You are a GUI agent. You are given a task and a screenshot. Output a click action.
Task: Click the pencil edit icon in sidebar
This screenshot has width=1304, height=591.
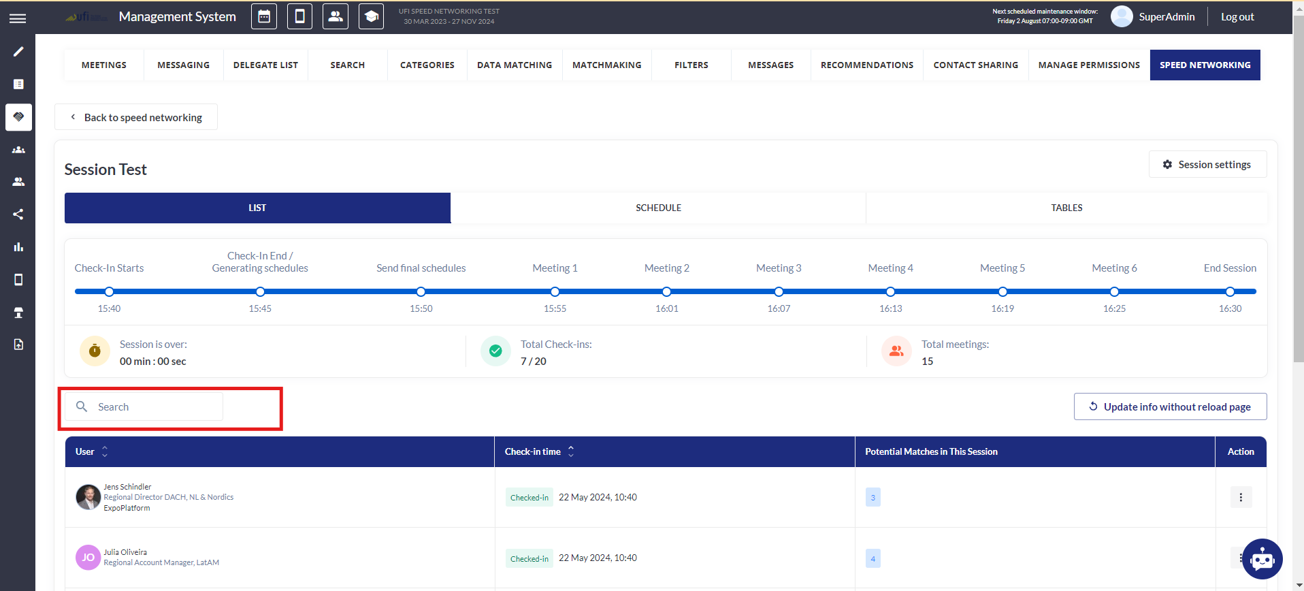tap(18, 52)
